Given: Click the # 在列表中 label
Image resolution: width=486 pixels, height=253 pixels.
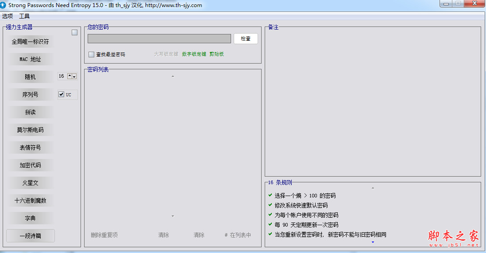Looking at the screenshot, I should pos(238,235).
